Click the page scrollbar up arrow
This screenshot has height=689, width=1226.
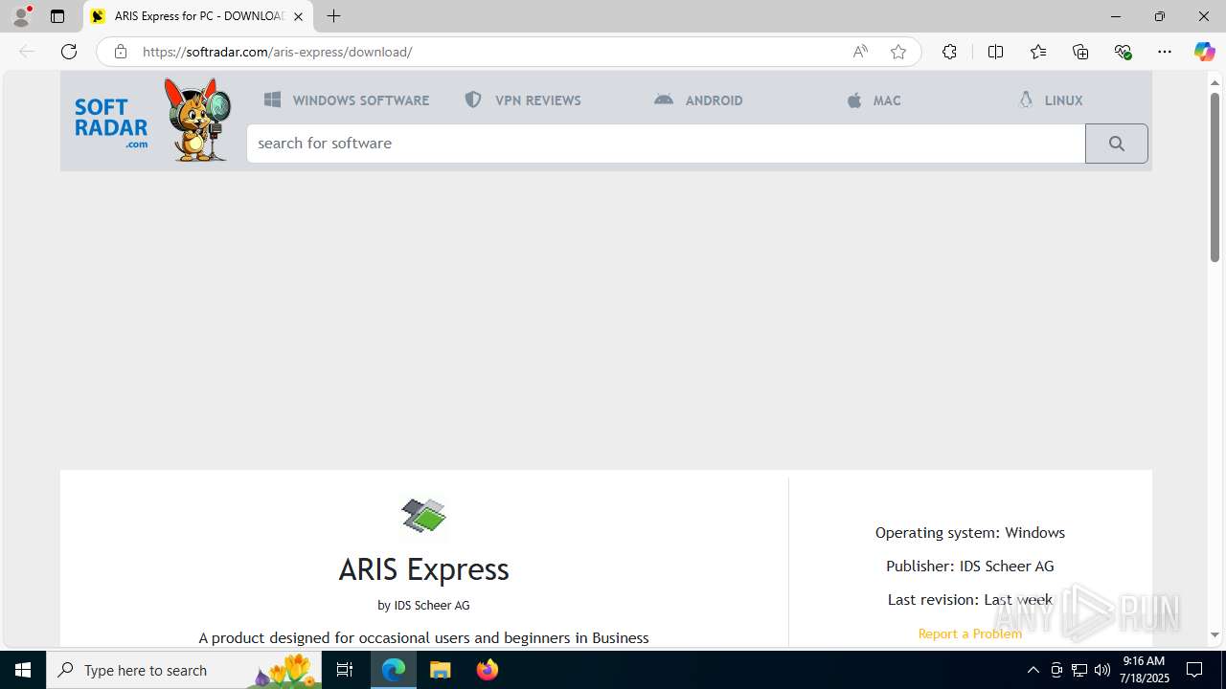click(1215, 82)
